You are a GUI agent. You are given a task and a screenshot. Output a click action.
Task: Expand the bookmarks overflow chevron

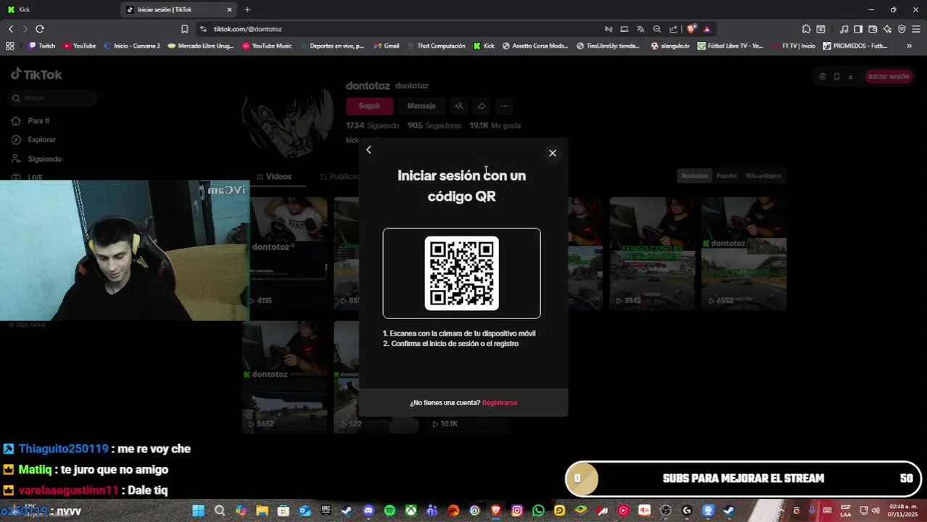(909, 46)
